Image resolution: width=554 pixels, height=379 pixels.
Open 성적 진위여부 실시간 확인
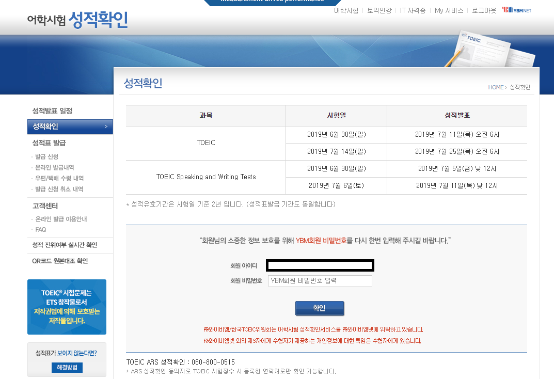[65, 245]
